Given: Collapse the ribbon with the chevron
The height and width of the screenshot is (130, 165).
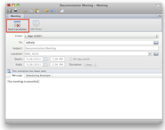Looking at the screenshot, I should pos(160,16).
